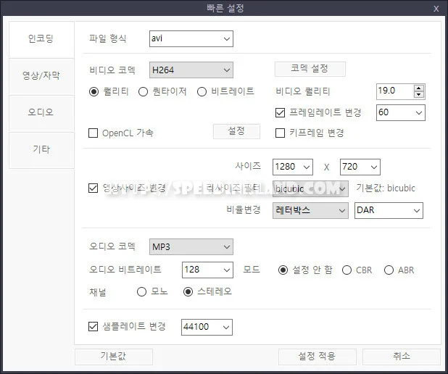Open the frame rate 60 dropdown
The width and height of the screenshot is (448, 374).
coord(401,112)
